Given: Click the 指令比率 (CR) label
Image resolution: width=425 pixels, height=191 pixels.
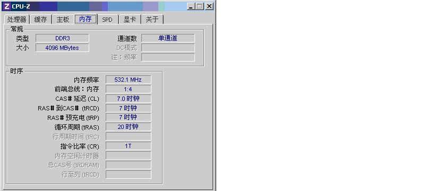Looking at the screenshot, I should coord(80,146).
